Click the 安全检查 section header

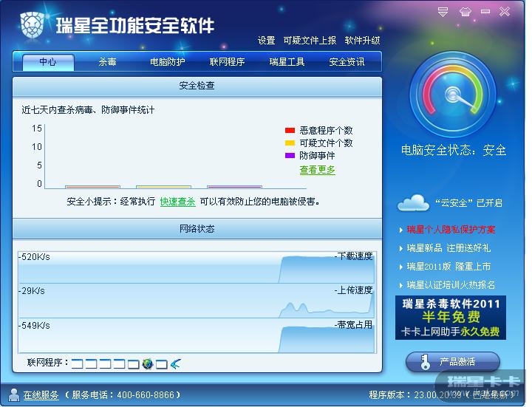coord(197,86)
